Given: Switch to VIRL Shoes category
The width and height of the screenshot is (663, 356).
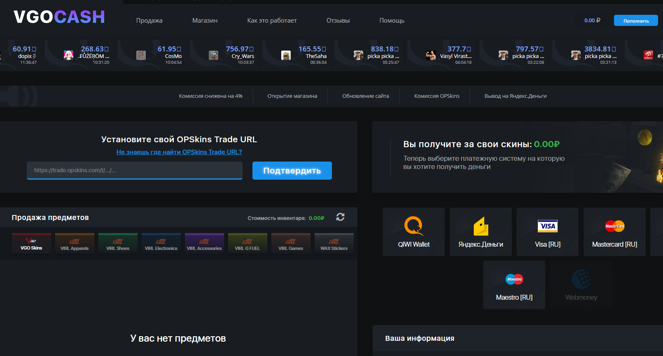Looking at the screenshot, I should pos(118,243).
